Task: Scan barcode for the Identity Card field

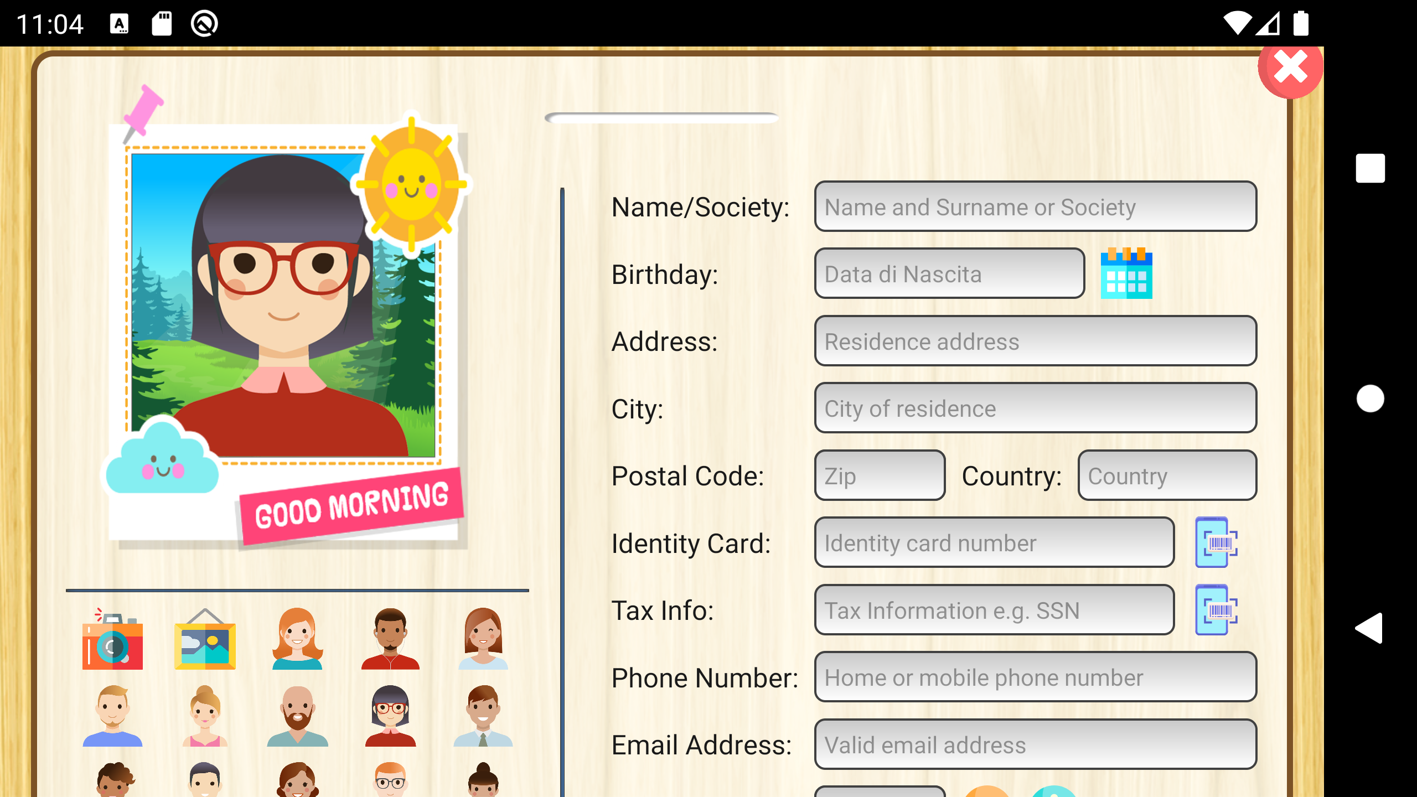Action: [x=1217, y=542]
